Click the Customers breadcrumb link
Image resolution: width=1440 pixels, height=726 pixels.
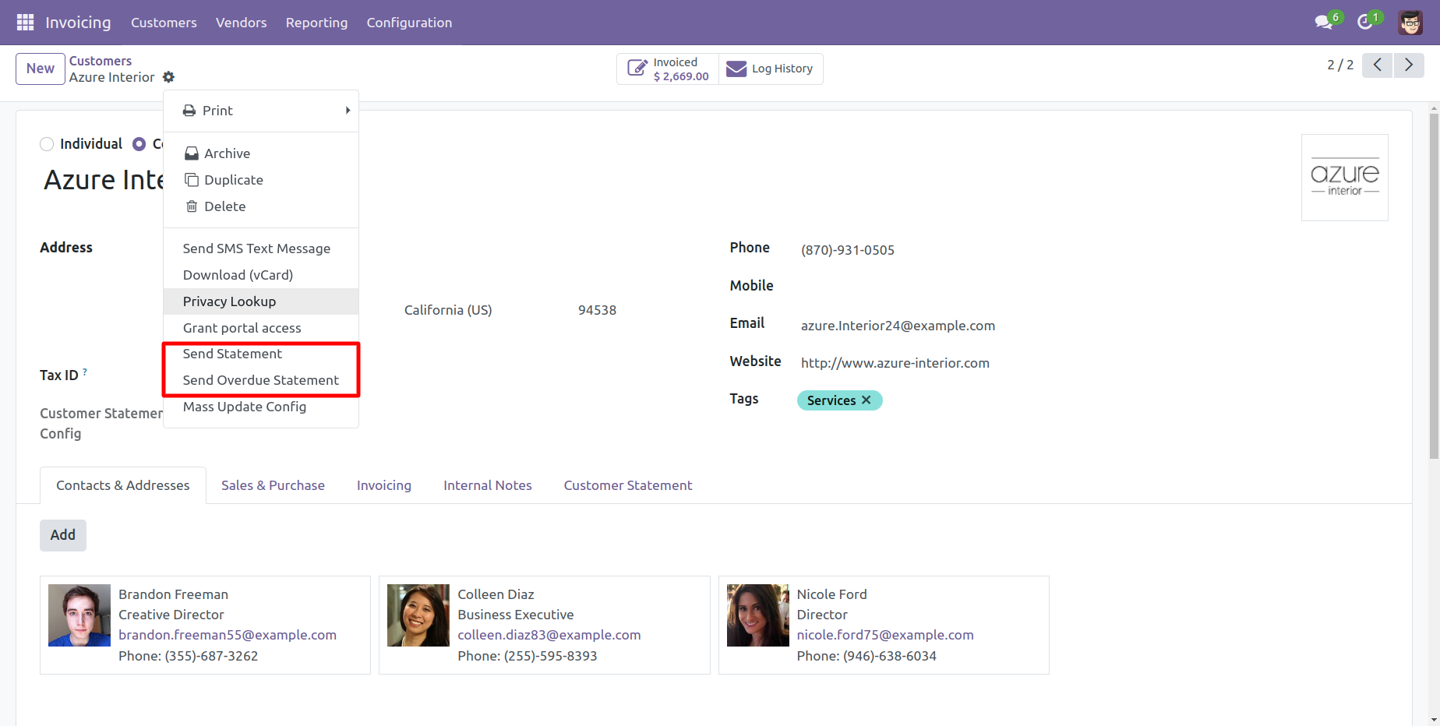click(101, 61)
